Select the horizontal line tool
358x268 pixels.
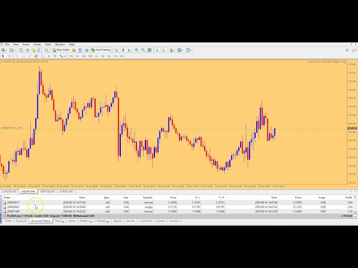pos(23,56)
